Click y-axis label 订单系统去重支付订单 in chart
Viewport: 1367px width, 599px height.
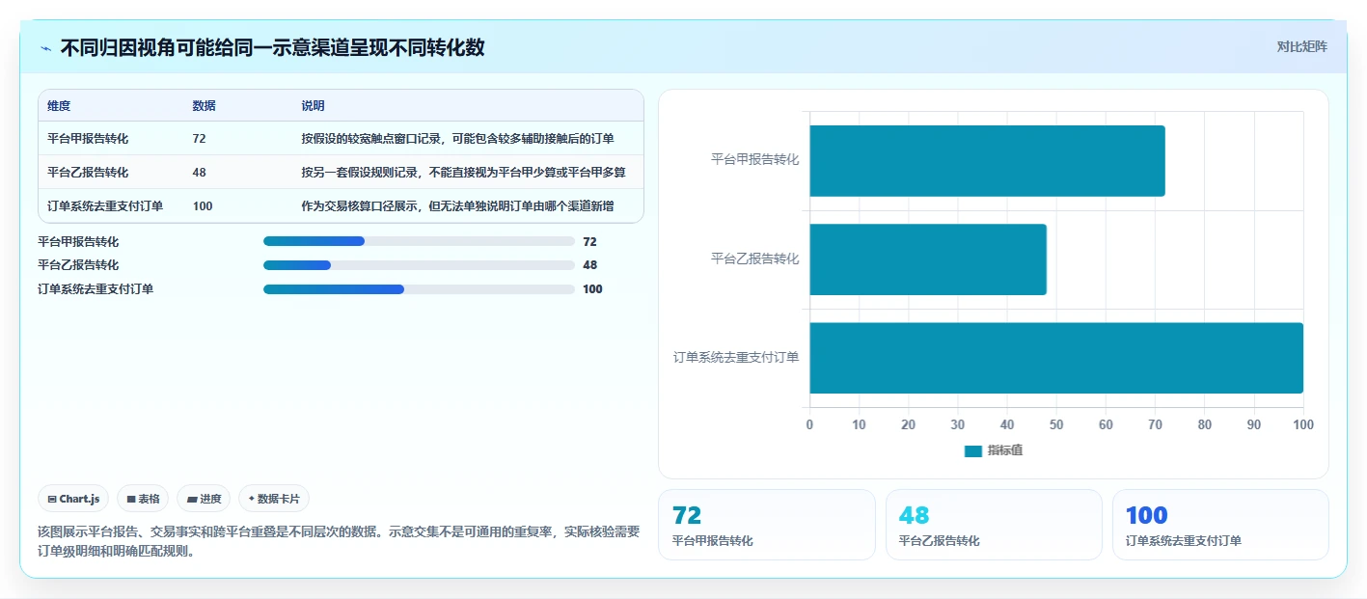click(736, 358)
